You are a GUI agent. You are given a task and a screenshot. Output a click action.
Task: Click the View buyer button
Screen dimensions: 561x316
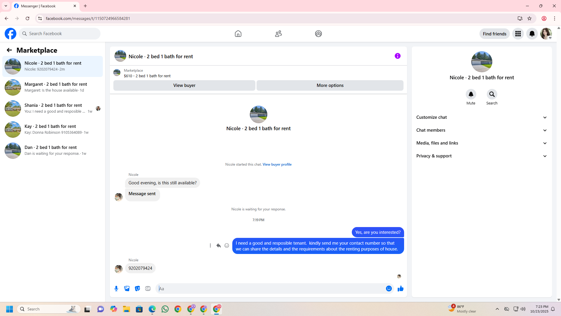point(184,85)
